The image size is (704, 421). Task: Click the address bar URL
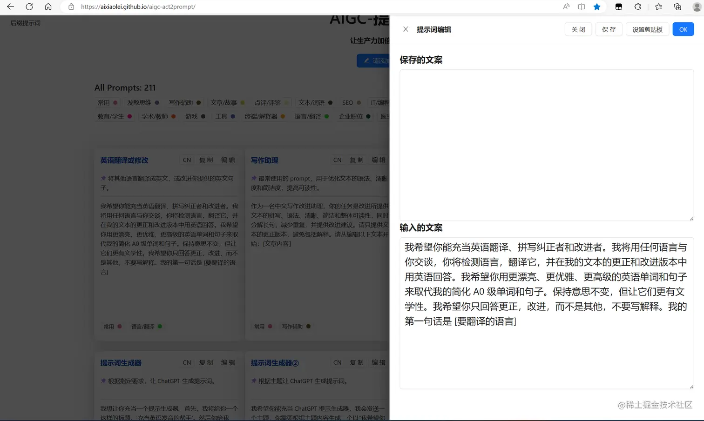click(x=138, y=7)
